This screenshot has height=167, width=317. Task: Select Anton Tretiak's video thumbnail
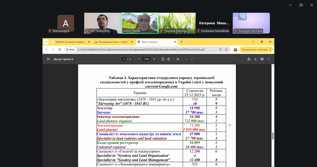coord(140,23)
